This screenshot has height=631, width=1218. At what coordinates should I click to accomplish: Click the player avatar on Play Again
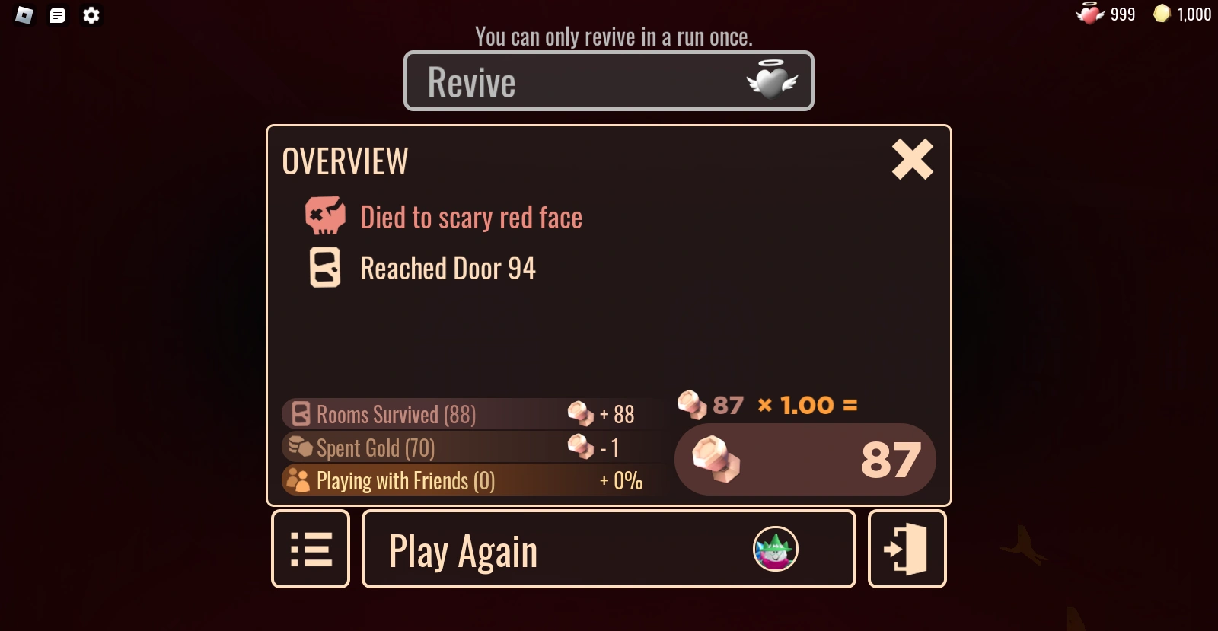(775, 549)
